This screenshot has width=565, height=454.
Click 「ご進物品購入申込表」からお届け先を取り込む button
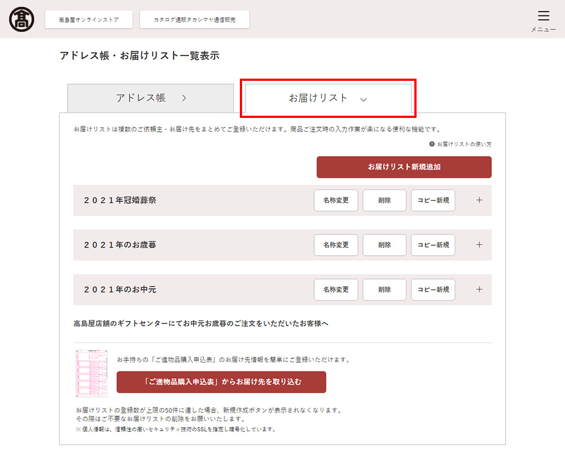[x=221, y=382]
